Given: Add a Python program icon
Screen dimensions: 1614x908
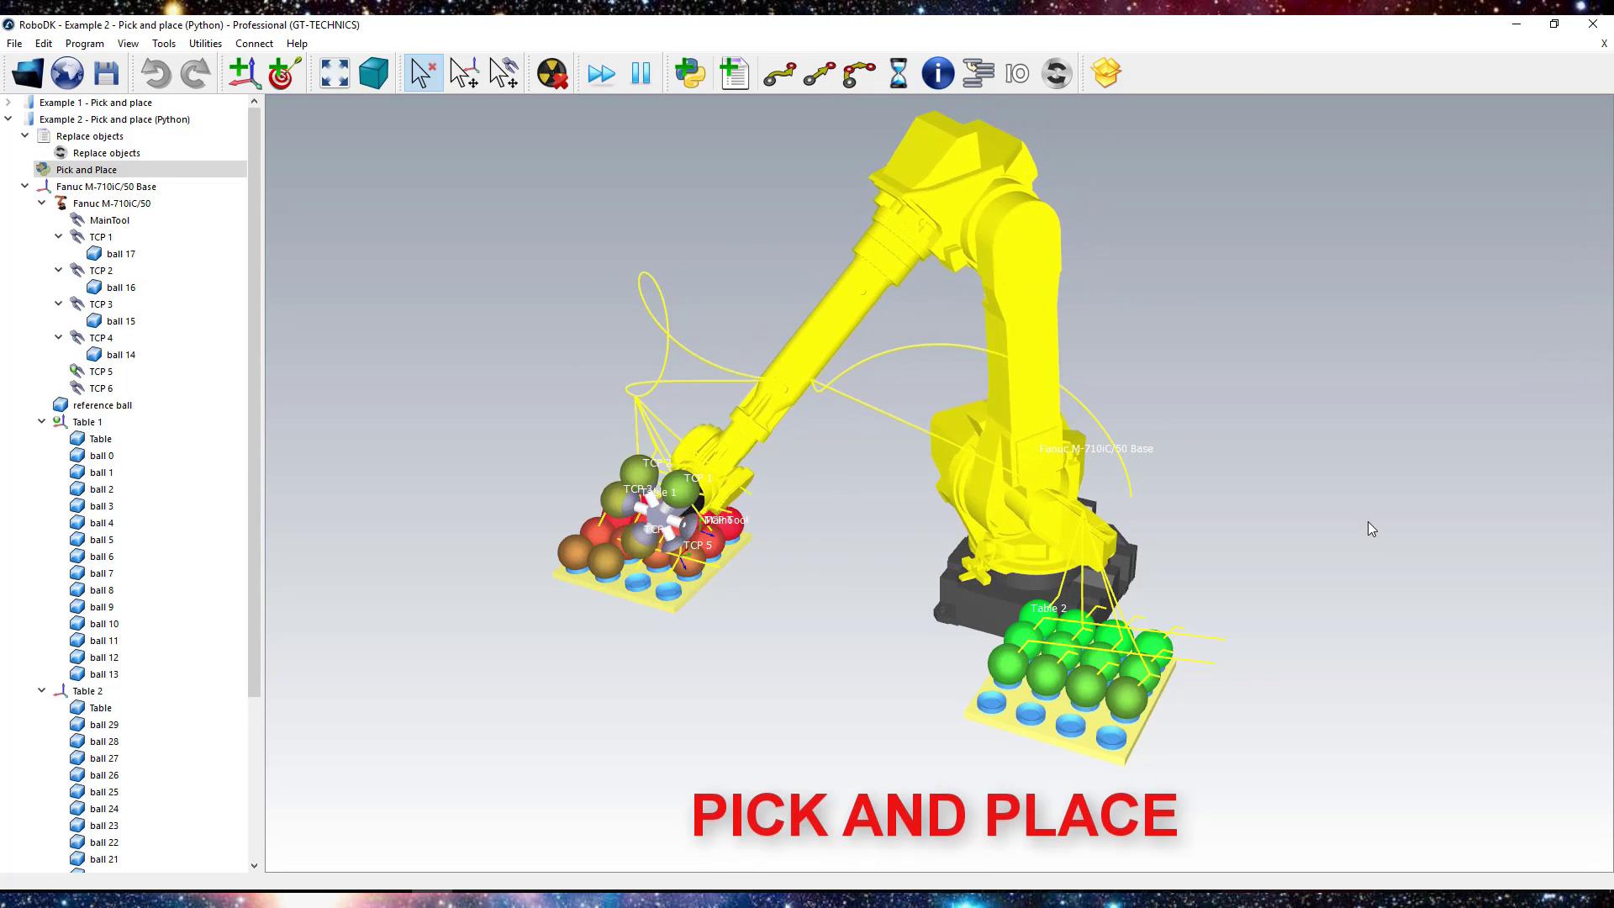Looking at the screenshot, I should point(690,73).
